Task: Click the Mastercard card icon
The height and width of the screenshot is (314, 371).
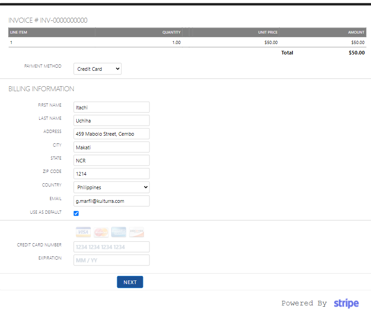Action: 101,232
